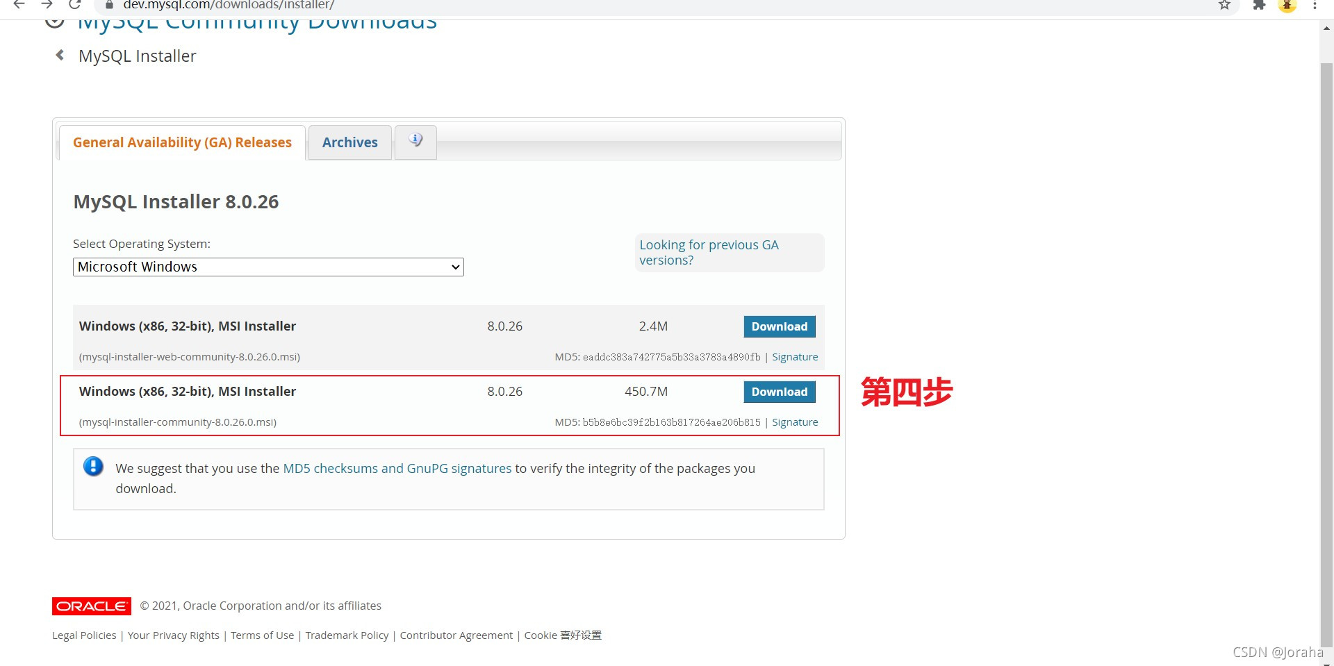Open the browser profile avatar

1287,6
